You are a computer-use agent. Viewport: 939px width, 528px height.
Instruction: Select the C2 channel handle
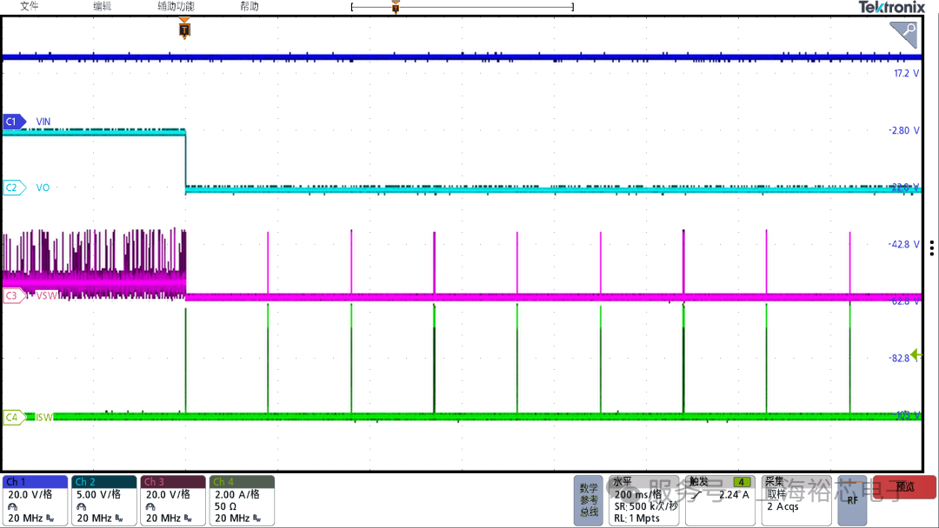point(14,188)
